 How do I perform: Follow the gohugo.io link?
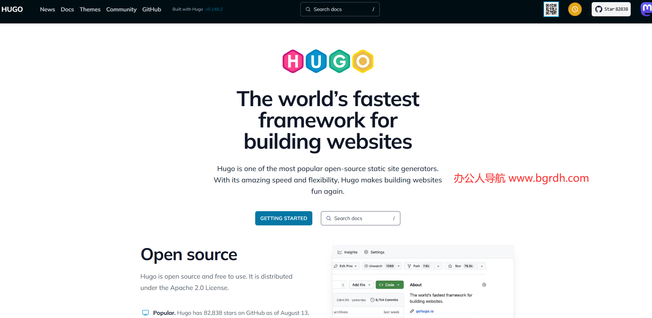(x=424, y=311)
